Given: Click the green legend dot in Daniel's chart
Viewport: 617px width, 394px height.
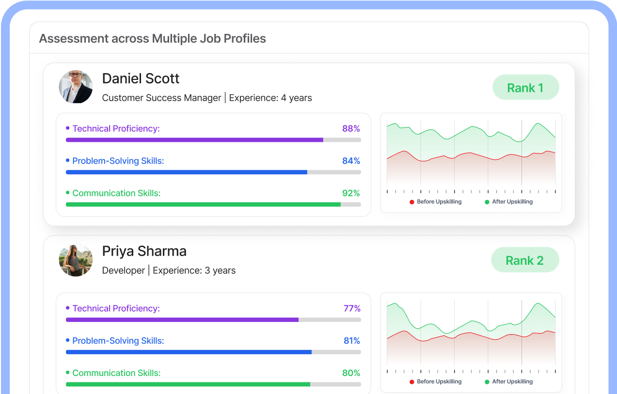Looking at the screenshot, I should (487, 202).
